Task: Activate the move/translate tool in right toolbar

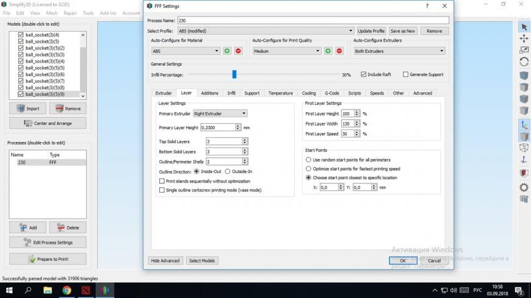Action: pos(524,38)
